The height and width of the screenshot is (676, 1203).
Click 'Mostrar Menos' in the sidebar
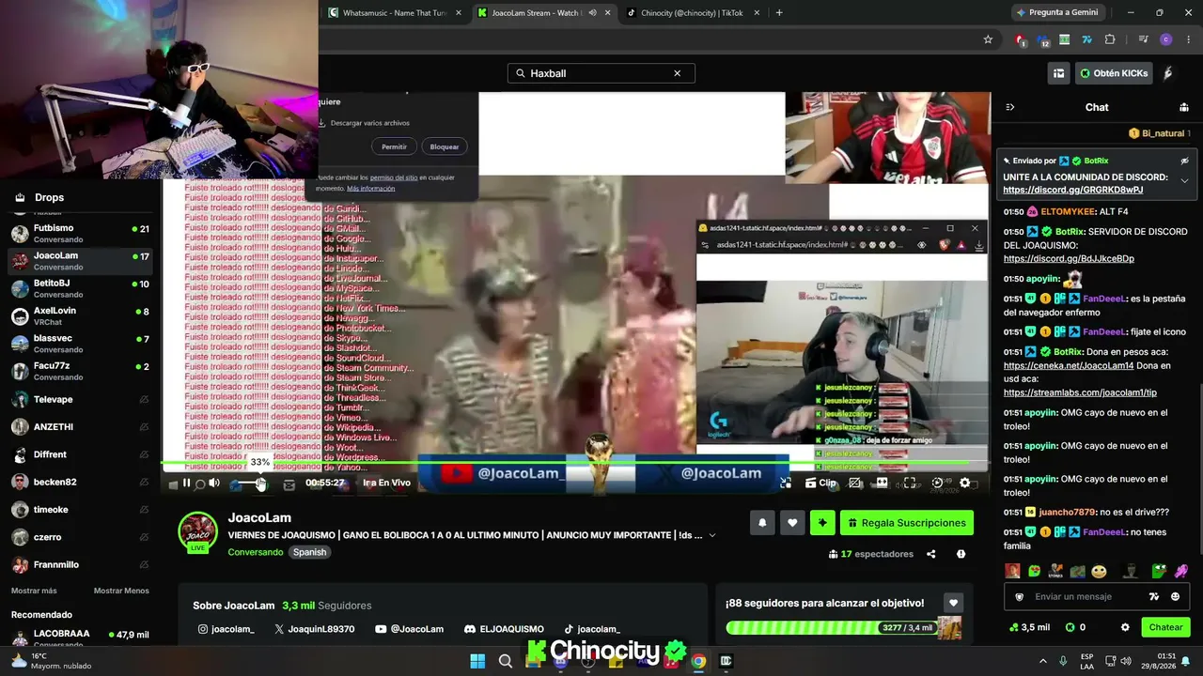click(121, 591)
